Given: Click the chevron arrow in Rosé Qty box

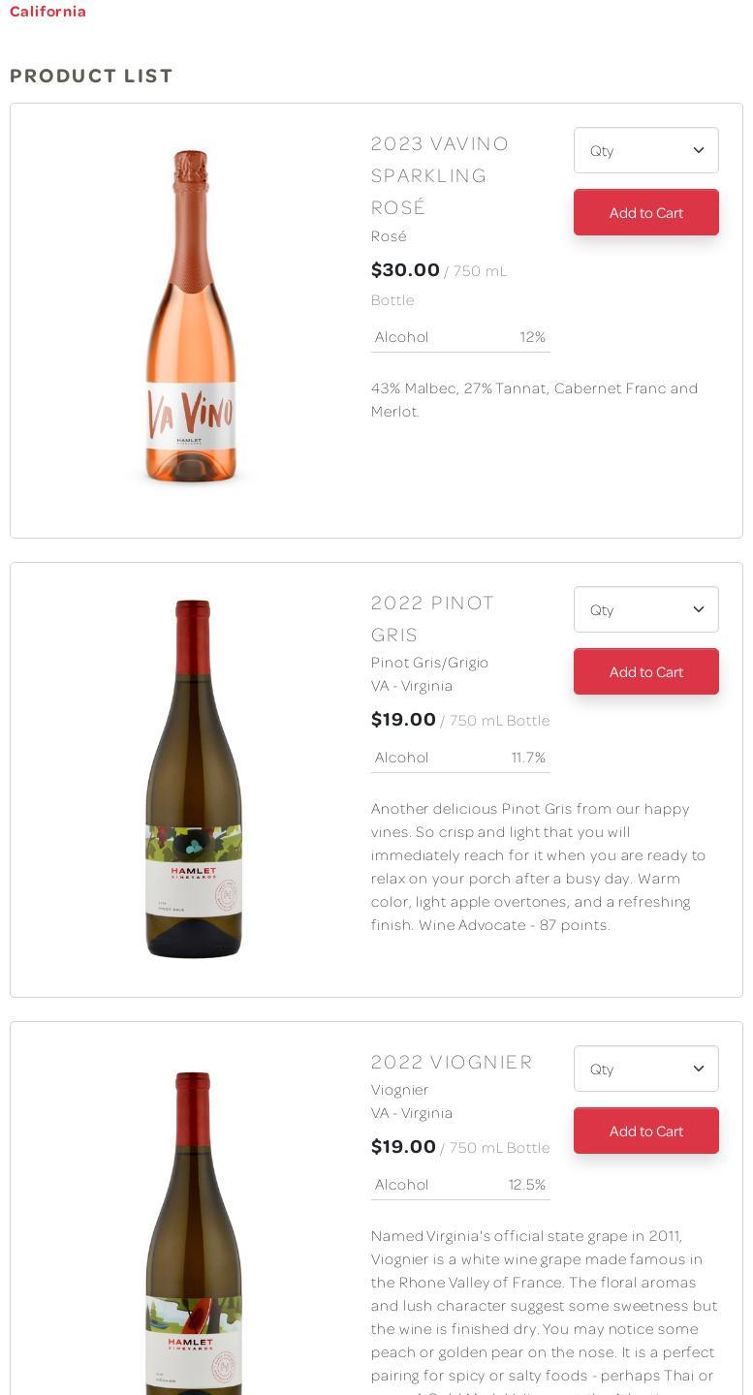Looking at the screenshot, I should tap(698, 150).
